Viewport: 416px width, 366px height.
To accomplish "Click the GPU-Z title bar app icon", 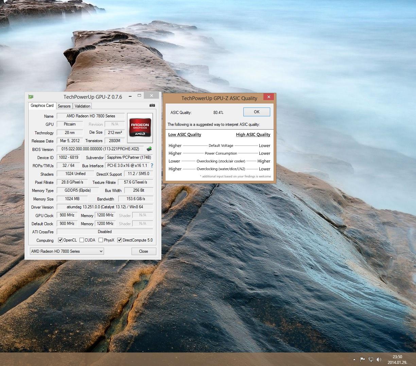I will point(31,97).
